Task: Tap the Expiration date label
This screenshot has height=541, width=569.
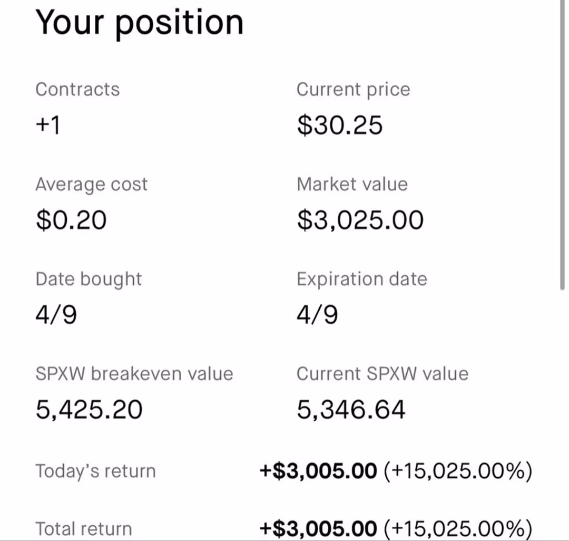Action: click(361, 279)
